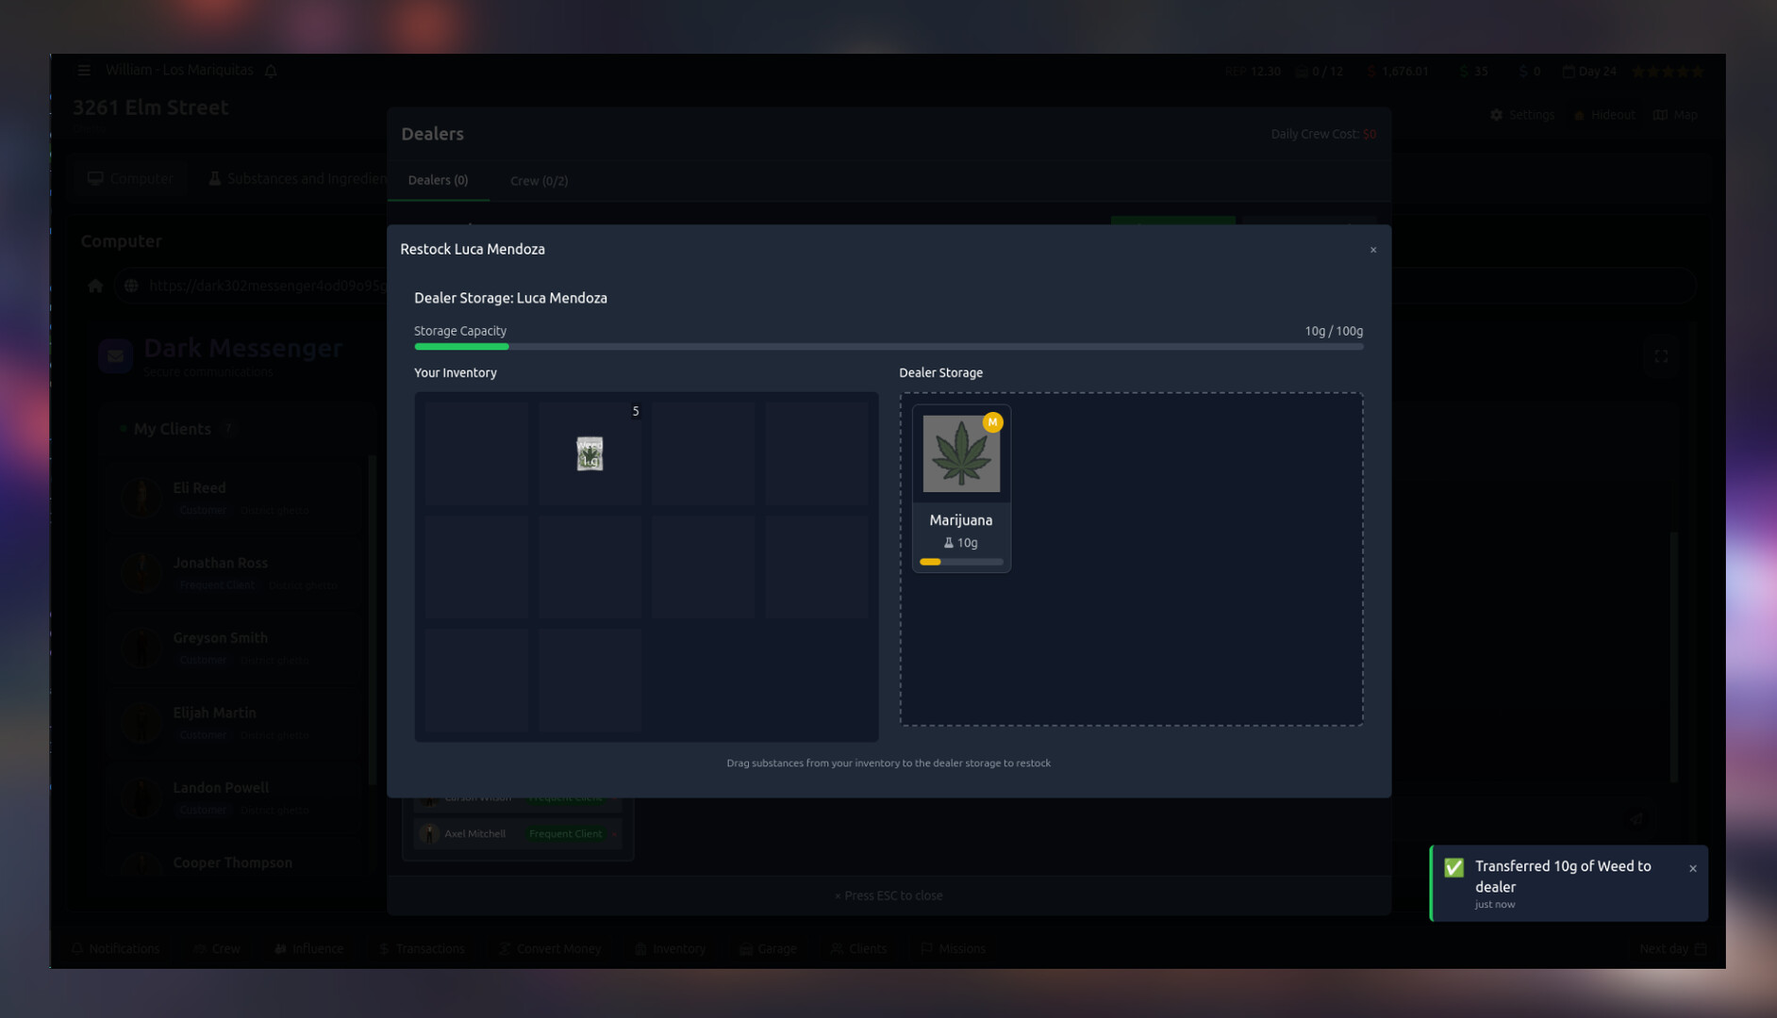1777x1018 pixels.
Task: Open the Hideout panel
Action: 1604,114
